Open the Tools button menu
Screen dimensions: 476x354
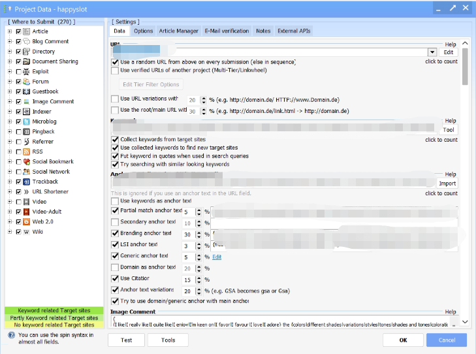coord(168,340)
